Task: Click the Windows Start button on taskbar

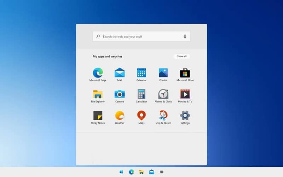Action: pyautogui.click(x=121, y=172)
